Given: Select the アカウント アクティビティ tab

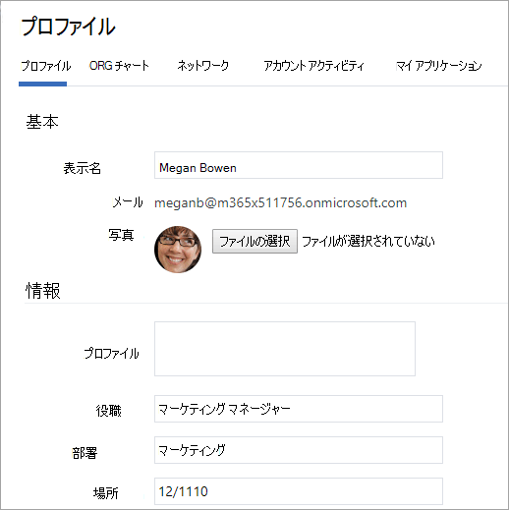Looking at the screenshot, I should (313, 66).
